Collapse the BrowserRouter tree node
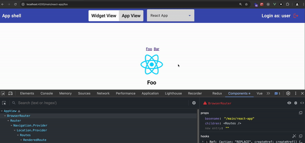 tap(5, 116)
